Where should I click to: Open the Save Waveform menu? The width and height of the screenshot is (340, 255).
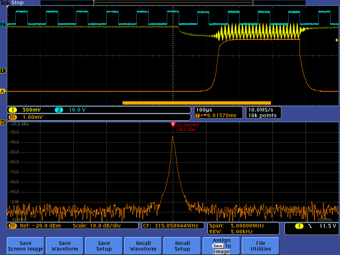pos(64,246)
